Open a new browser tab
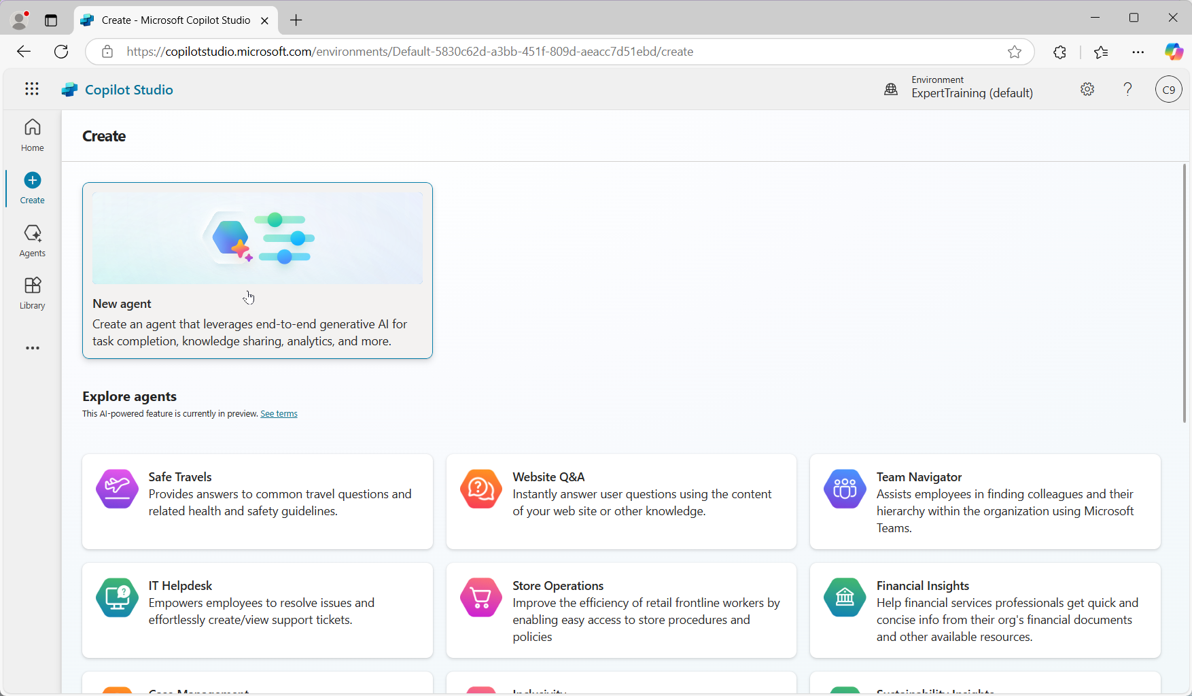The image size is (1192, 696). point(296,20)
